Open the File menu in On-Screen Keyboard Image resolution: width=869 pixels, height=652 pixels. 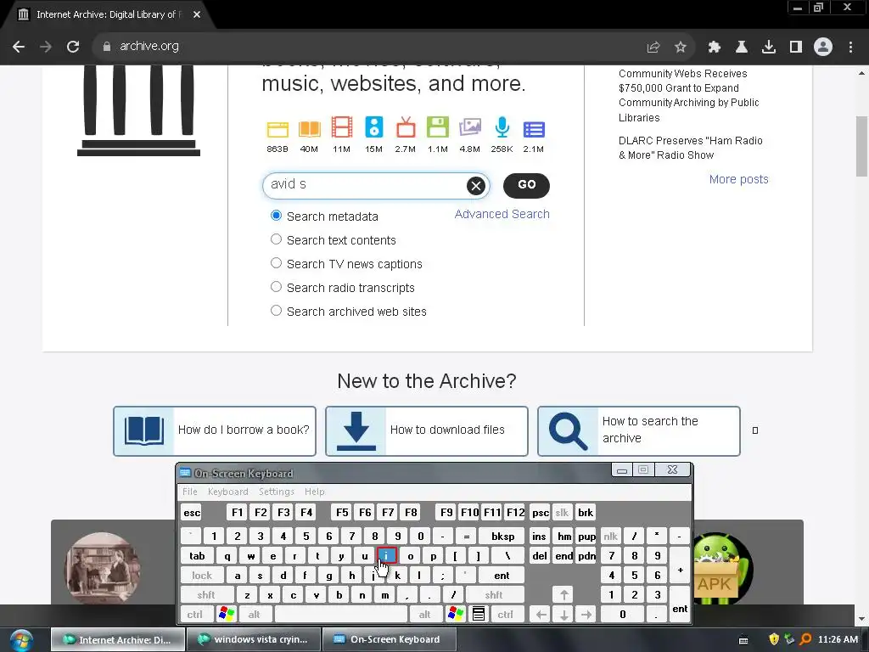pos(190,492)
